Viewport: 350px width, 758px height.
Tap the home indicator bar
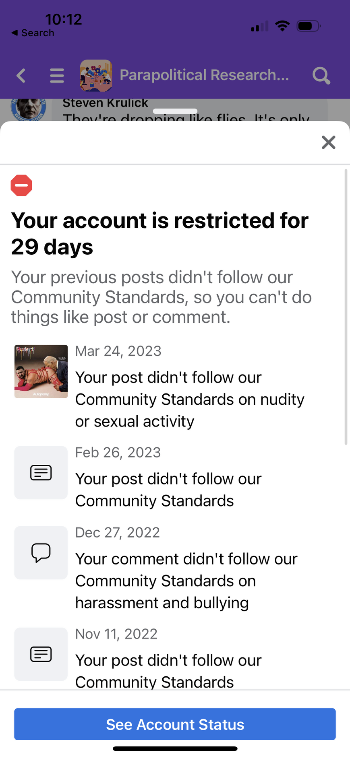175,749
